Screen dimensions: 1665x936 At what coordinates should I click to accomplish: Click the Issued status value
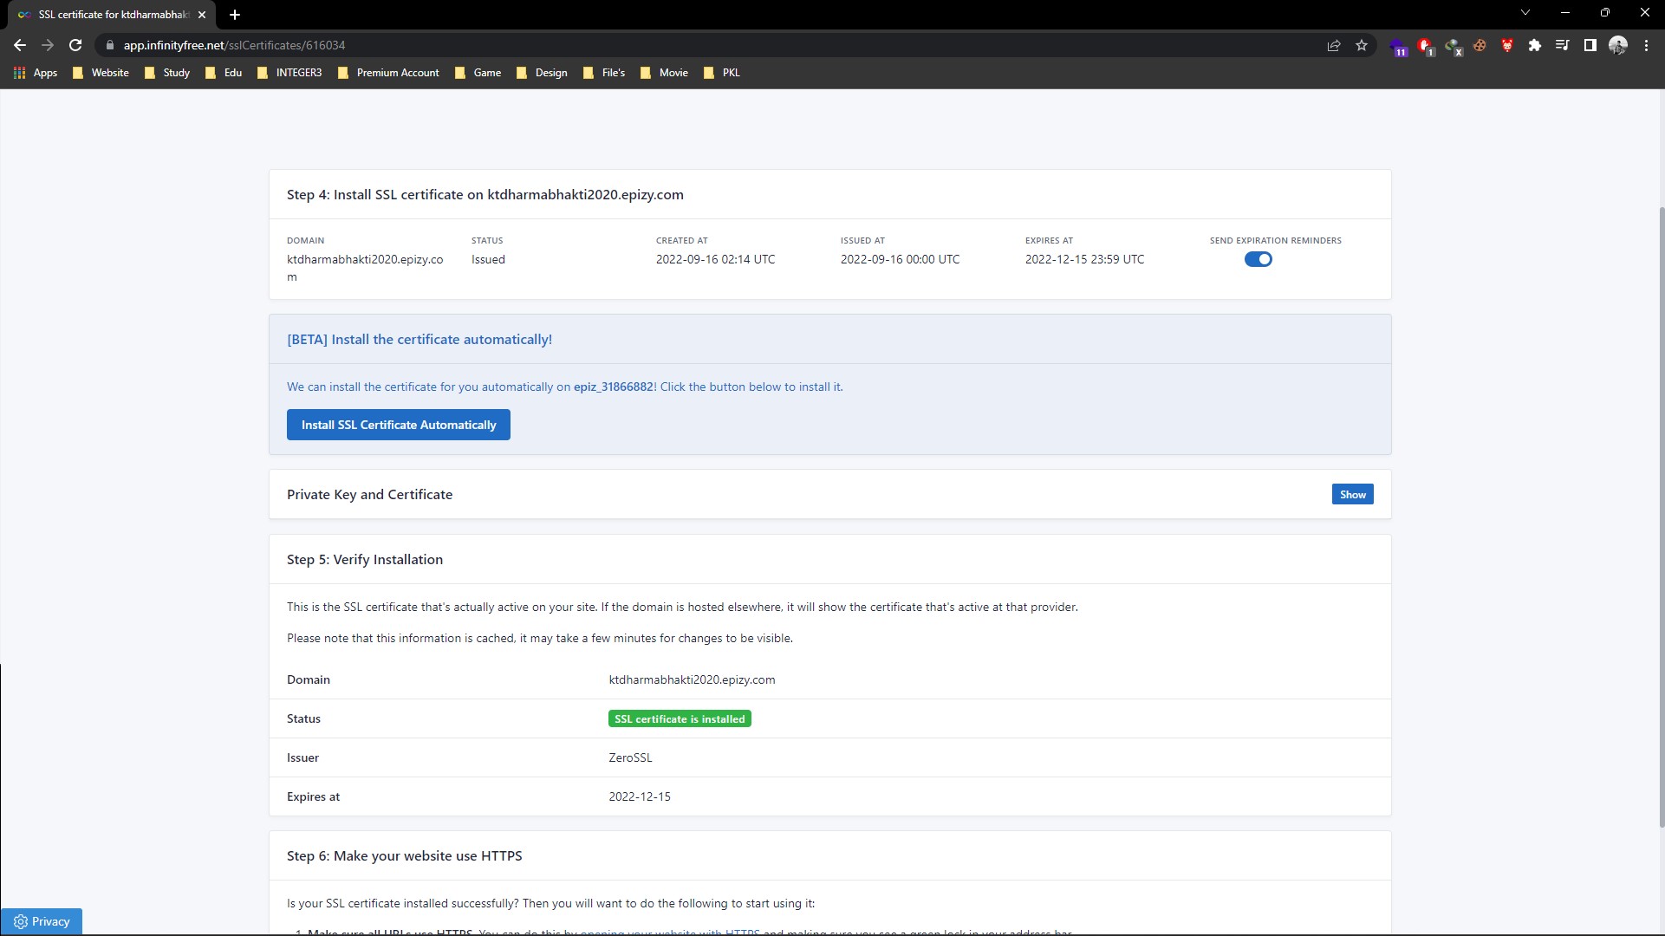[x=488, y=259]
